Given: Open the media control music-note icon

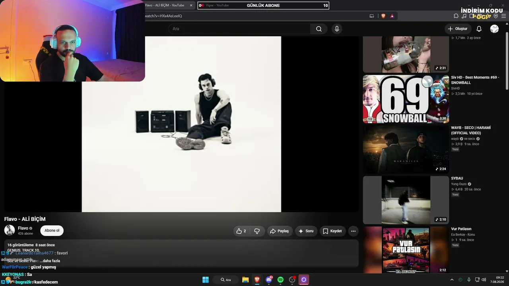Looking at the screenshot, I should (x=464, y=16).
